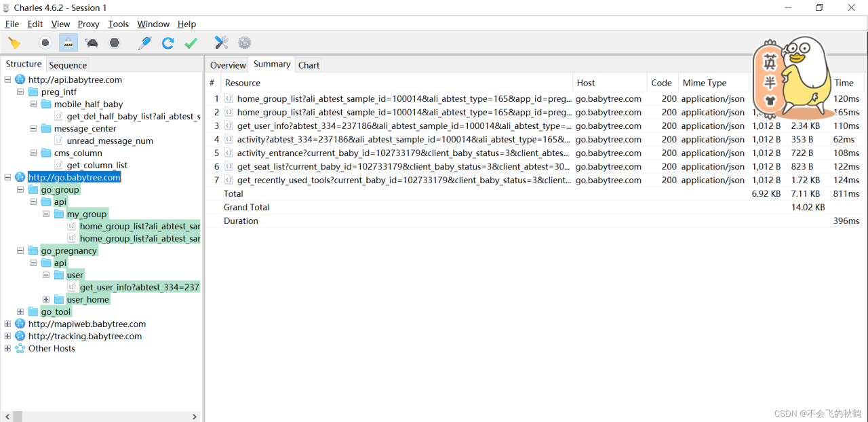The height and width of the screenshot is (422, 868).
Task: Select get_del_half_baby_list request in tree
Action: point(134,116)
